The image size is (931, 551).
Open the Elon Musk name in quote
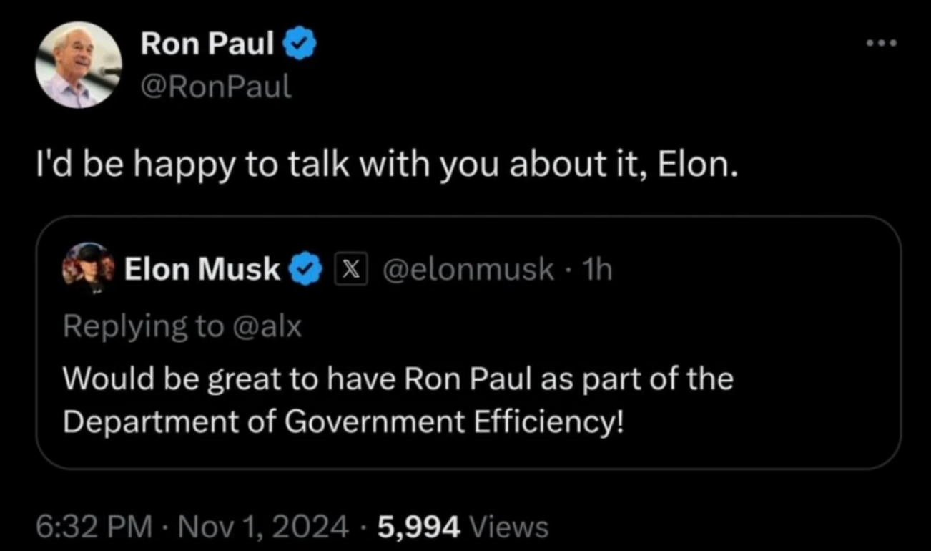pos(202,270)
